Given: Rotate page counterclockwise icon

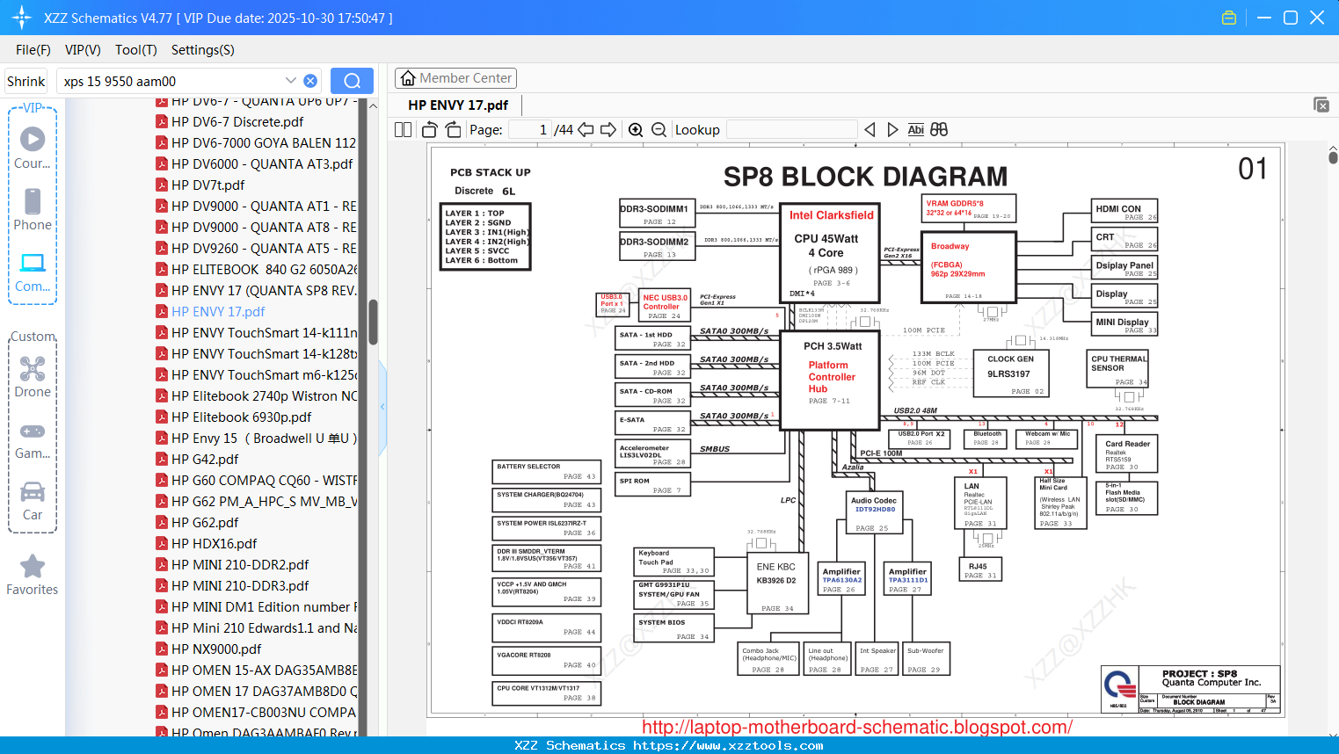Looking at the screenshot, I should tap(430, 130).
